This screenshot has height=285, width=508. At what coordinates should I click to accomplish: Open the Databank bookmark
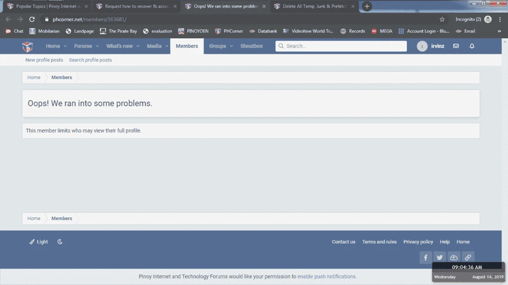coord(264,31)
